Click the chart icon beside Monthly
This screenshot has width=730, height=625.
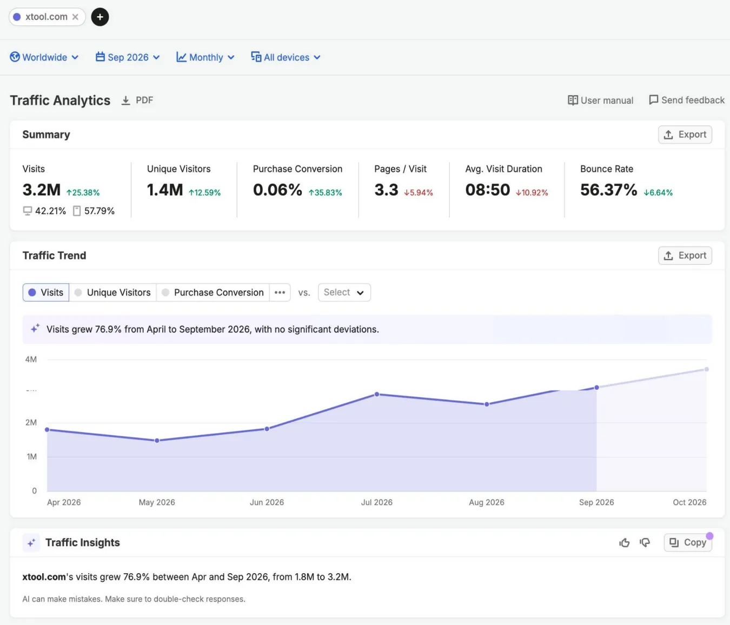181,57
